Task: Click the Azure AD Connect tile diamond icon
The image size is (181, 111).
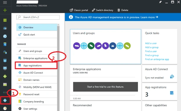Action: coord(172,77)
